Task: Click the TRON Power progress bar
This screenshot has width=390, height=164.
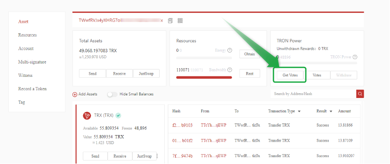Action: [x=317, y=63]
